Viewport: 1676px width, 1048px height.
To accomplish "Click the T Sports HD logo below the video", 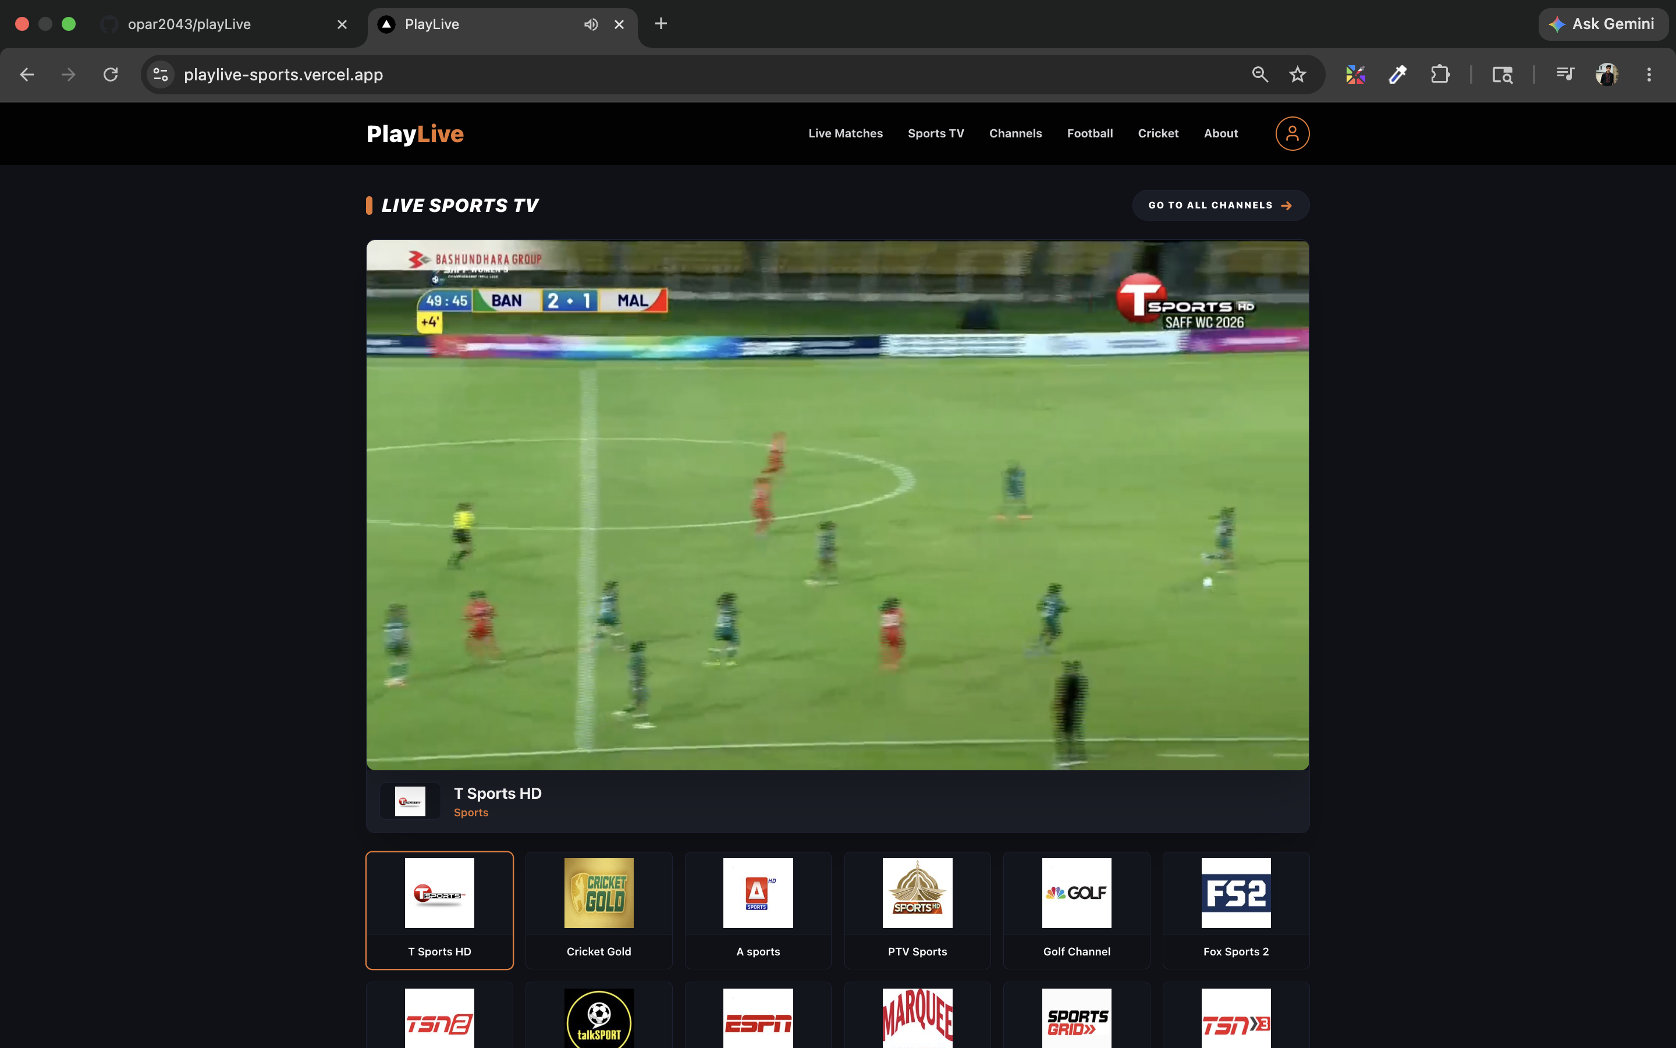I will 410,801.
